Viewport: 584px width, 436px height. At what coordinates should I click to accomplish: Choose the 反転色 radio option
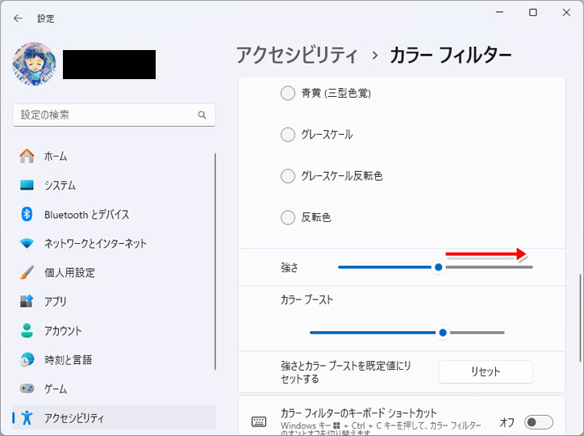[288, 217]
